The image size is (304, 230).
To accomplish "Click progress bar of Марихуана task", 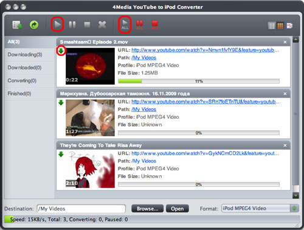I will pos(199,133).
